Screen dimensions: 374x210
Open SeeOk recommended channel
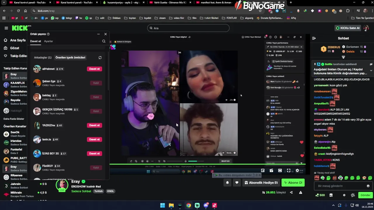[x=15, y=134]
